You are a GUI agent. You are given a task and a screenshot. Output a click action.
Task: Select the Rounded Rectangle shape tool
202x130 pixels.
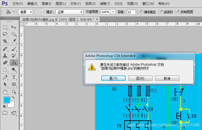(x=14, y=84)
